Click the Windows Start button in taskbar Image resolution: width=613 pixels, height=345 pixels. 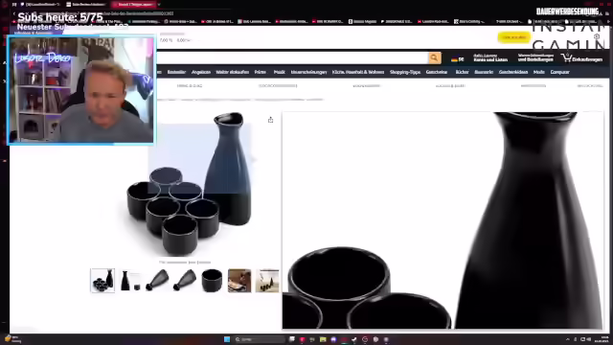pos(227,339)
